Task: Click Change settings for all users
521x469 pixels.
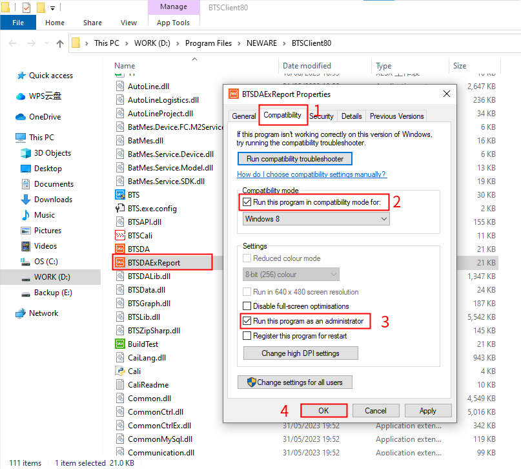Action: (295, 382)
